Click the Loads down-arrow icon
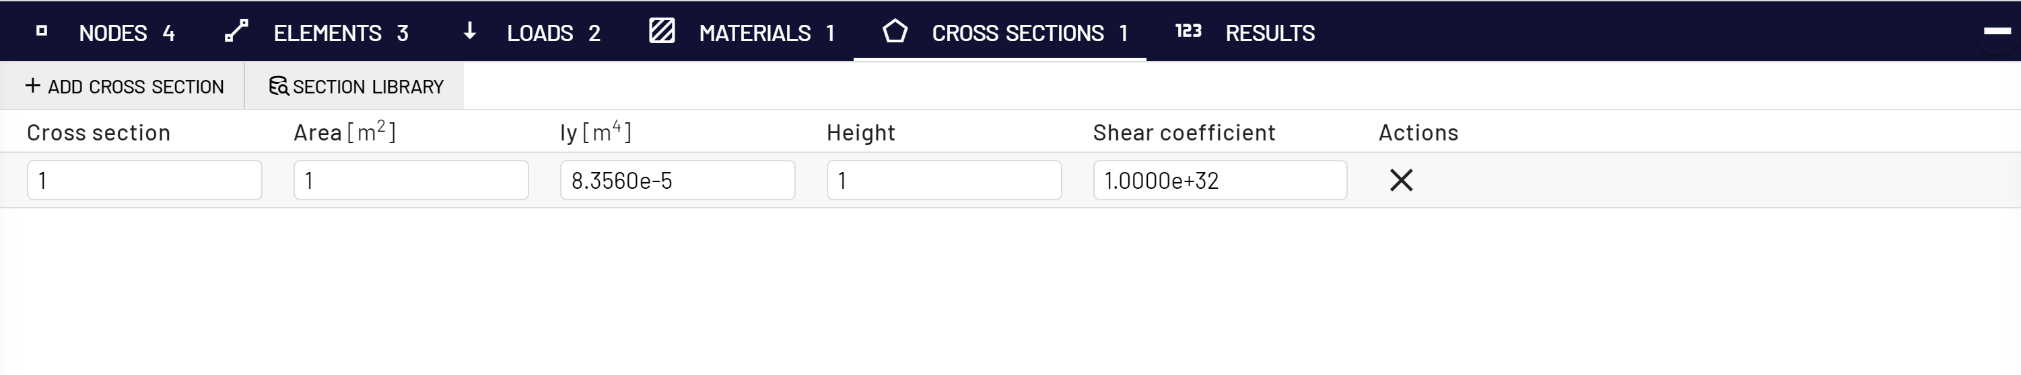Viewport: 2021px width, 375px height. (469, 32)
